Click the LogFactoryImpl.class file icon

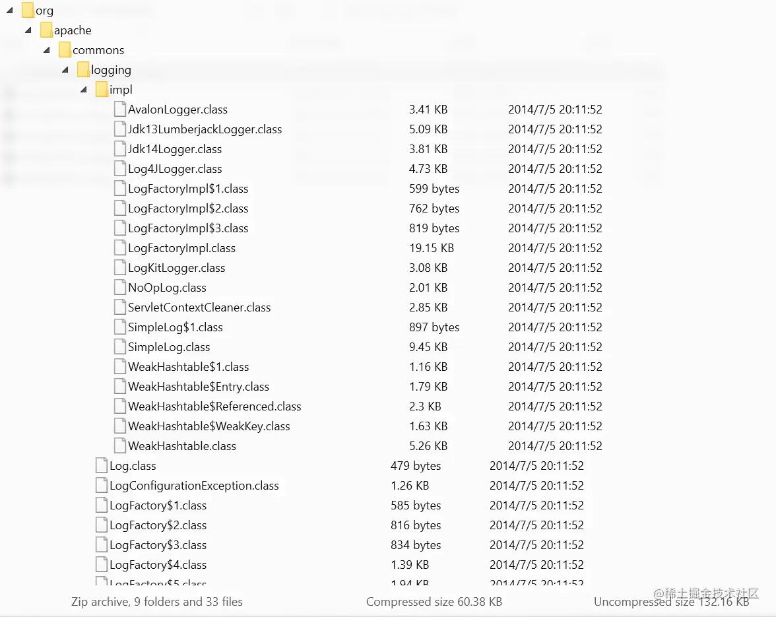120,248
